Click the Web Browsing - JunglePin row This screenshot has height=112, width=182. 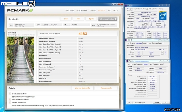pyautogui.click(x=78, y=38)
